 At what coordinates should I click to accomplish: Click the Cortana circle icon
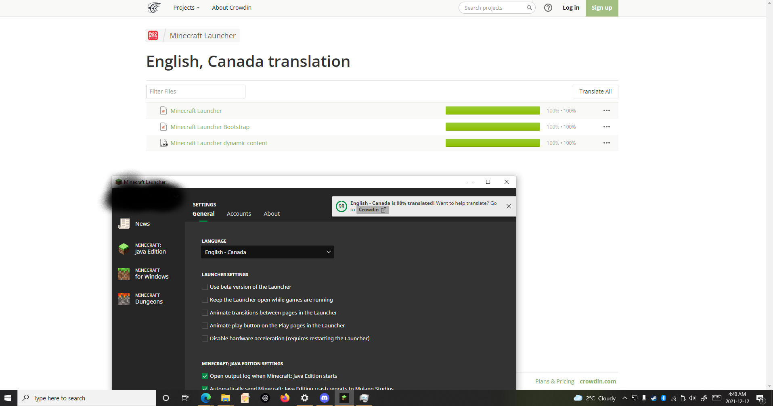165,398
